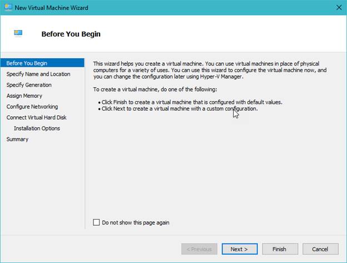The image size is (347, 263).
Task: Click the Next button
Action: point(240,249)
